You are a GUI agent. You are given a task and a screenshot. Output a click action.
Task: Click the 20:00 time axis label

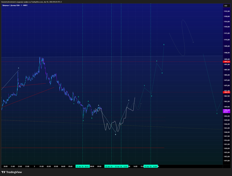click(x=6, y=166)
